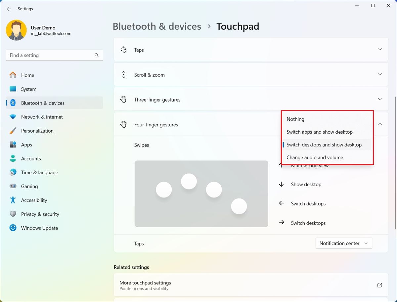
Task: Click the external link icon for More touchpad settings
Action: (379, 285)
